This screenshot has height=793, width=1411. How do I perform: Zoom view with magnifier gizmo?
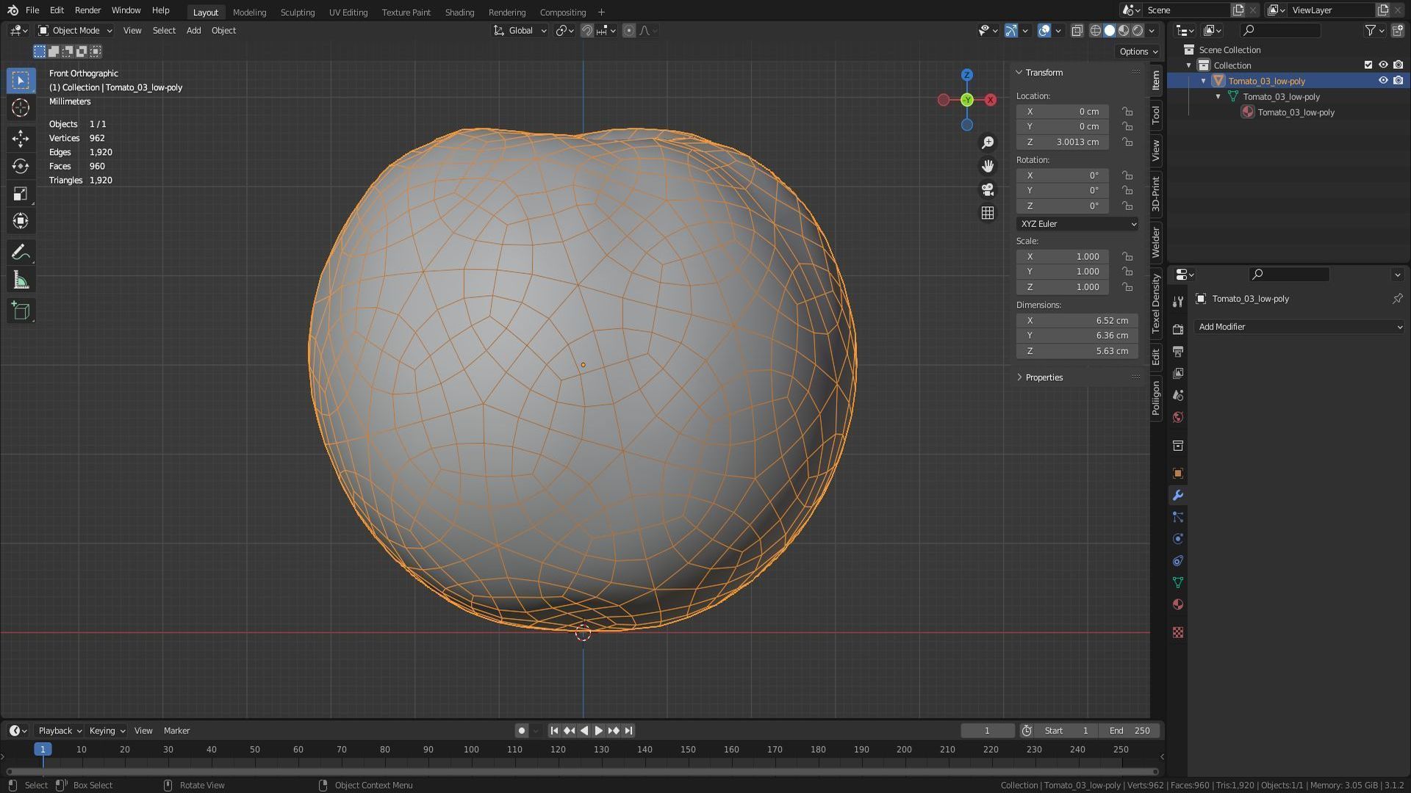(x=988, y=142)
